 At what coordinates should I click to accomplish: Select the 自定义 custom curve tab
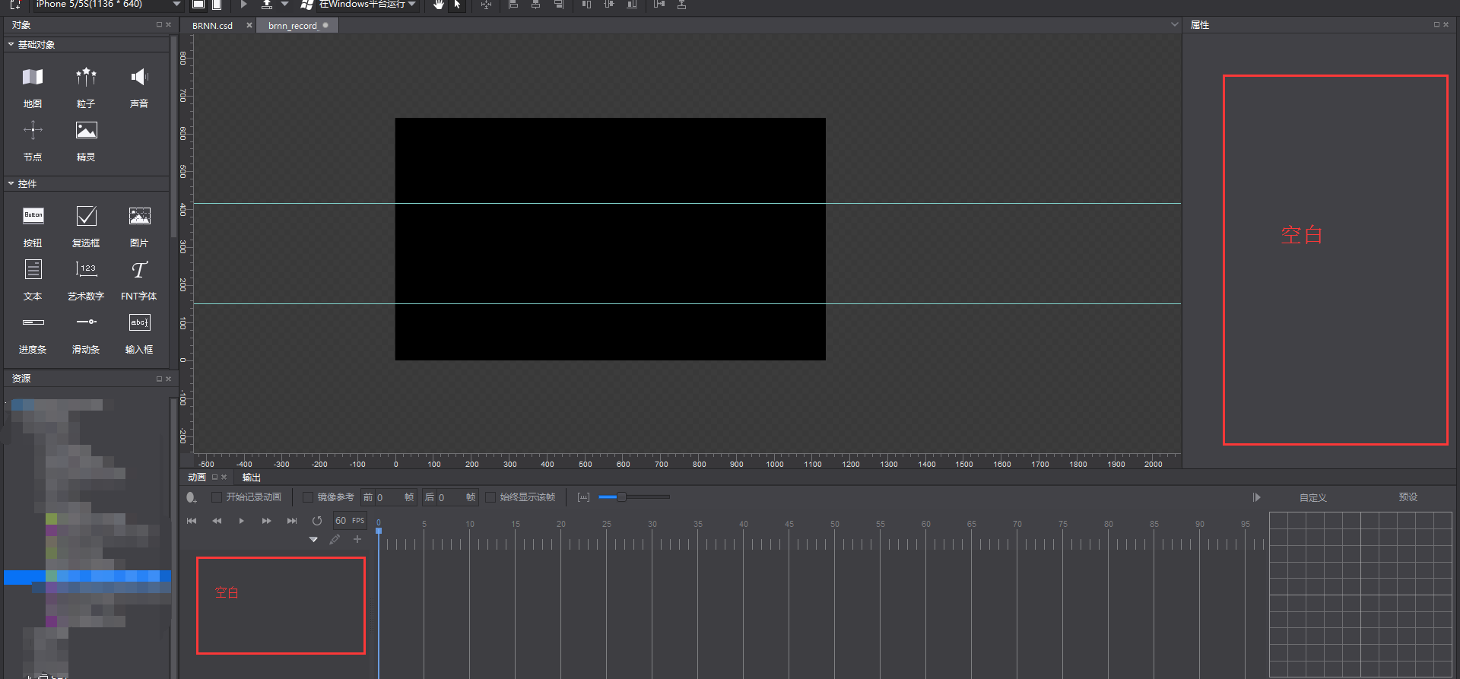click(x=1313, y=497)
